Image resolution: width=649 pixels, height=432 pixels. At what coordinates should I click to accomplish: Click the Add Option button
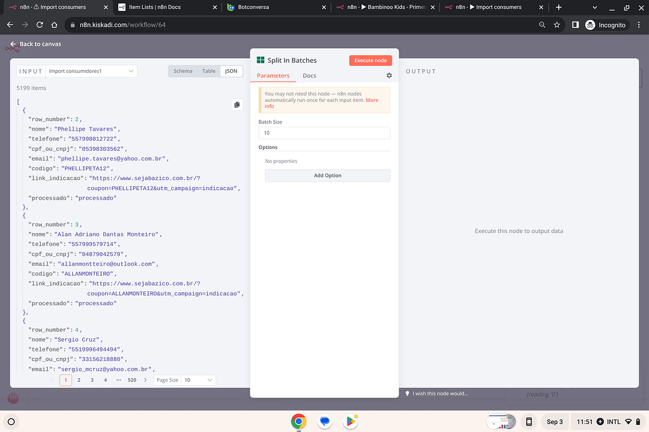coord(328,175)
